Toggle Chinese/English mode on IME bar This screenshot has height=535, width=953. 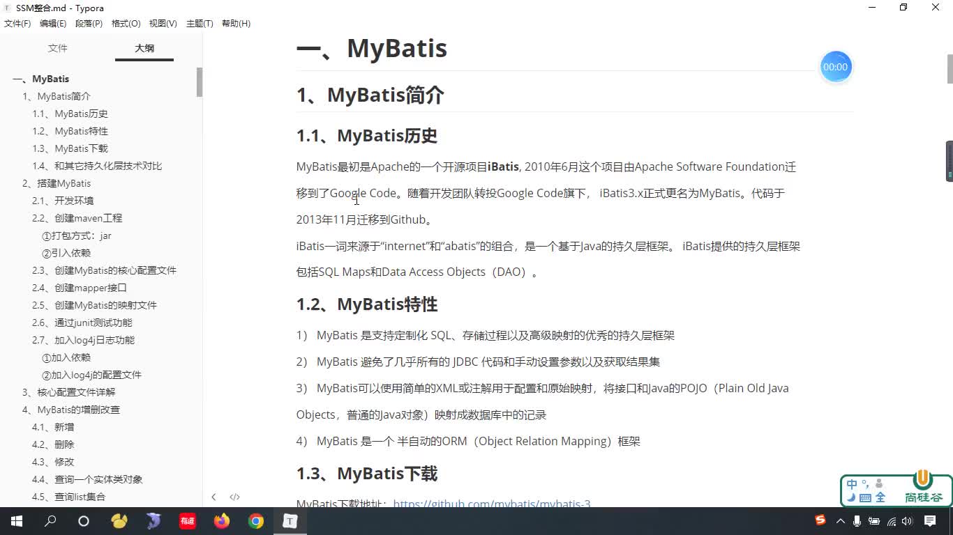pos(852,484)
